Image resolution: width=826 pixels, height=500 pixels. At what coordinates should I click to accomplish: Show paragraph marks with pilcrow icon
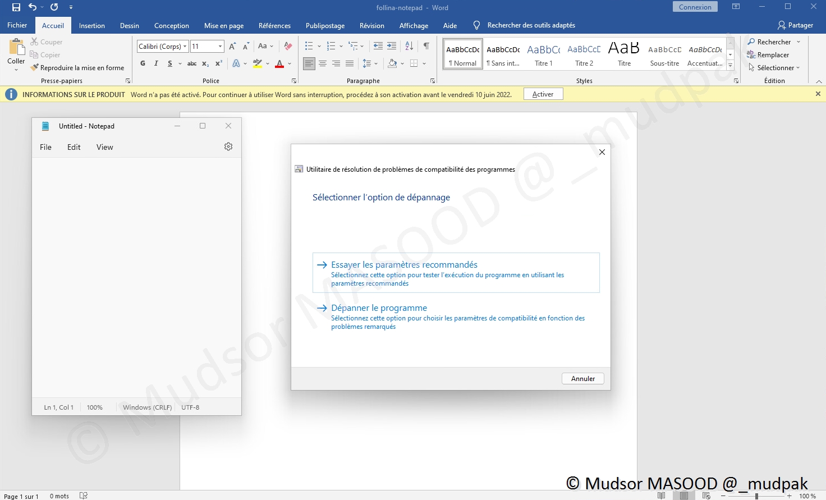(x=426, y=46)
